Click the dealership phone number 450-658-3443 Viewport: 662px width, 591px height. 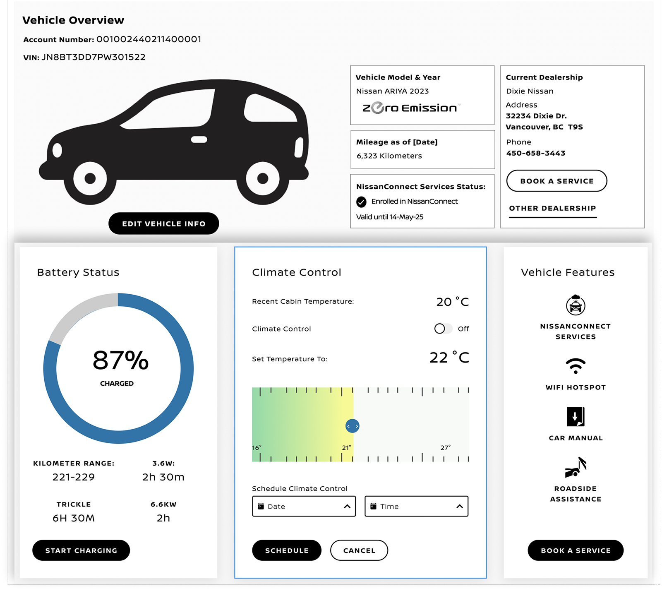(x=535, y=153)
